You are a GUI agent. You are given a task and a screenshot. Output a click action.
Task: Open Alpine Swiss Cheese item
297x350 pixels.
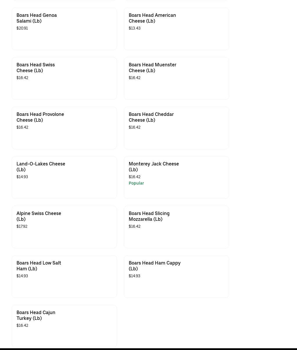[64, 227]
